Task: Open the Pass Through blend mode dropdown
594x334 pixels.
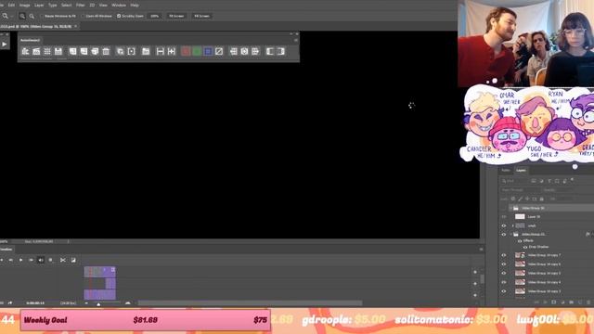Action: click(520, 190)
